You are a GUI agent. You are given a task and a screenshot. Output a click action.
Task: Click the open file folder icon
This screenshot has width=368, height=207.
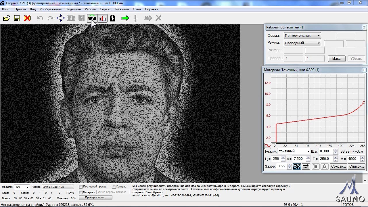[x=7, y=18]
